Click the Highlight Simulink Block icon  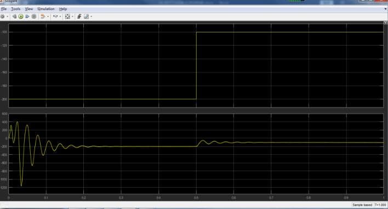43,16
